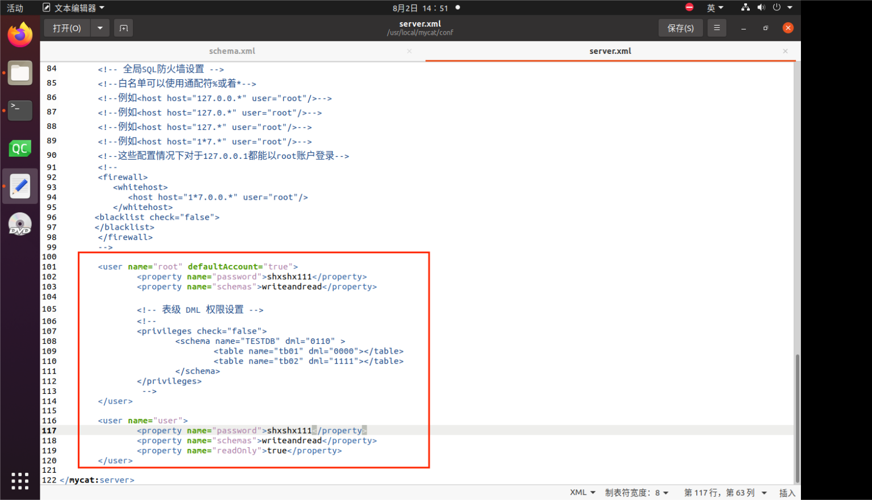Open the DVD disc icon in dock

(x=20, y=224)
